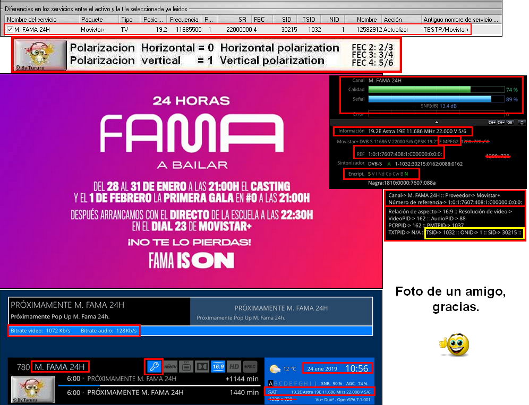Click the encryption key icon in the infobar
The image size is (529, 405).
[x=154, y=366]
